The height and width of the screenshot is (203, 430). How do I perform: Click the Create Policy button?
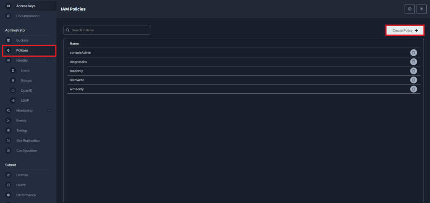point(405,30)
